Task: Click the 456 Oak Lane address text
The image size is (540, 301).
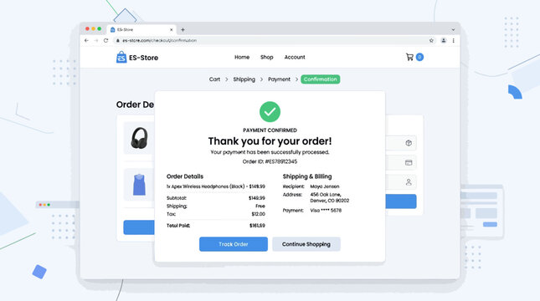Action: (x=330, y=197)
